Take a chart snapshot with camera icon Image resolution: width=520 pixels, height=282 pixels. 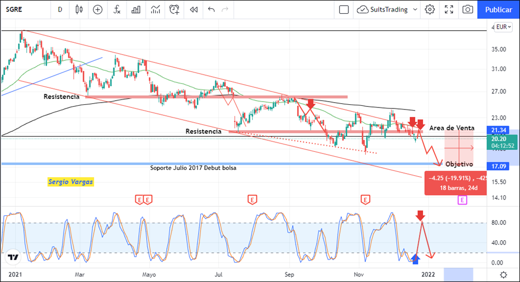(x=468, y=10)
